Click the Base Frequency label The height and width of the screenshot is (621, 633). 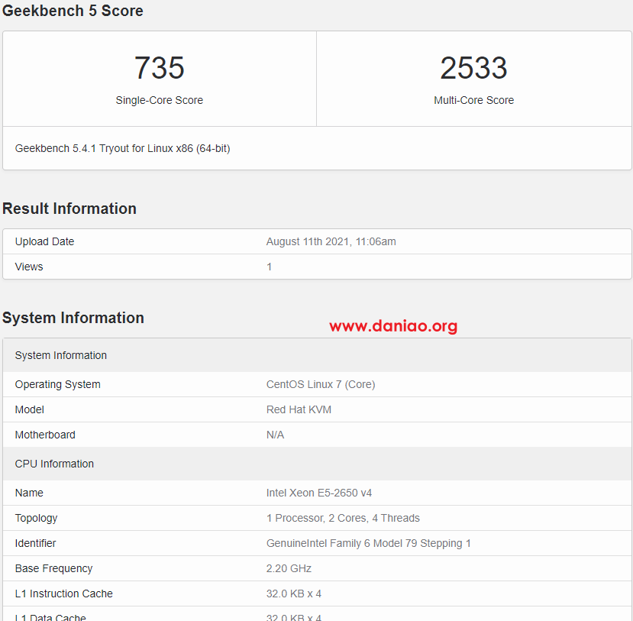(53, 568)
